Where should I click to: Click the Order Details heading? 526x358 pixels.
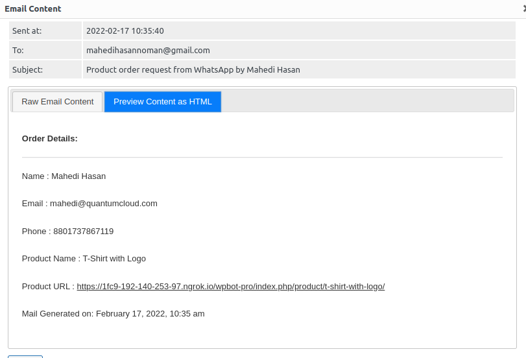tap(50, 138)
